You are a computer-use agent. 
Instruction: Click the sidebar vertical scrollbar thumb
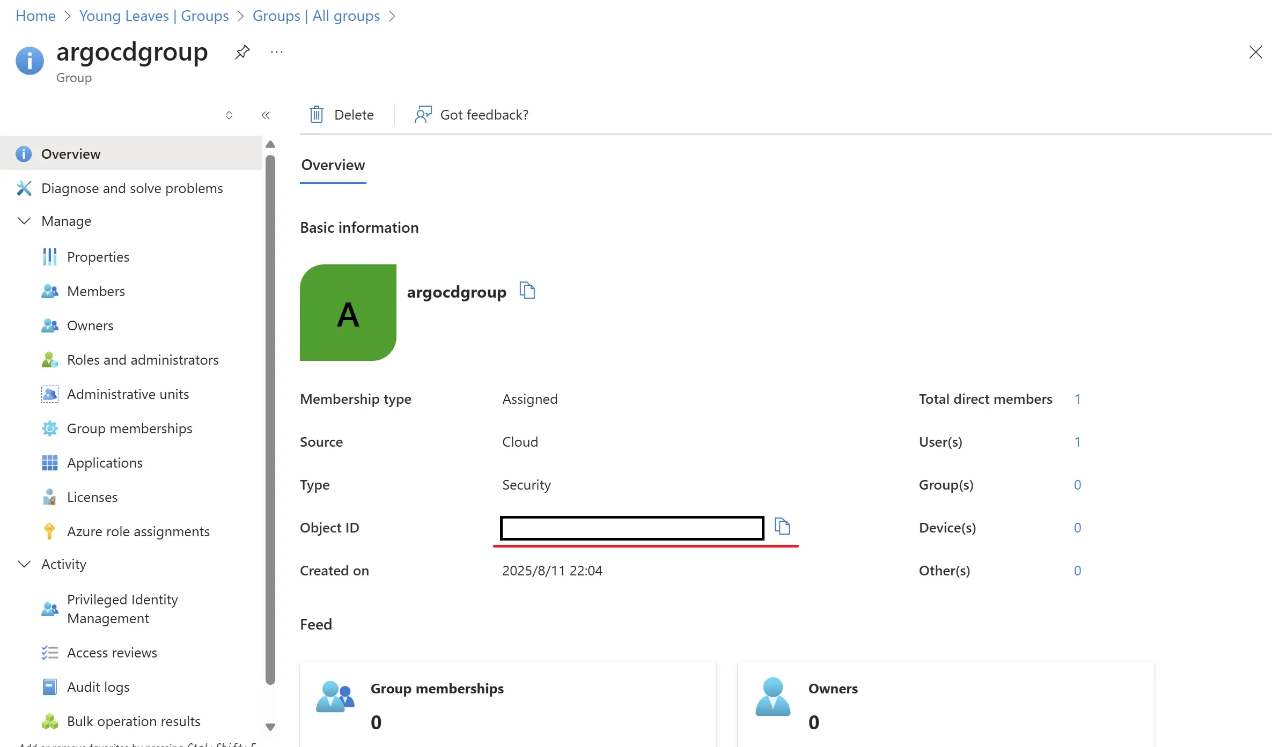click(270, 419)
